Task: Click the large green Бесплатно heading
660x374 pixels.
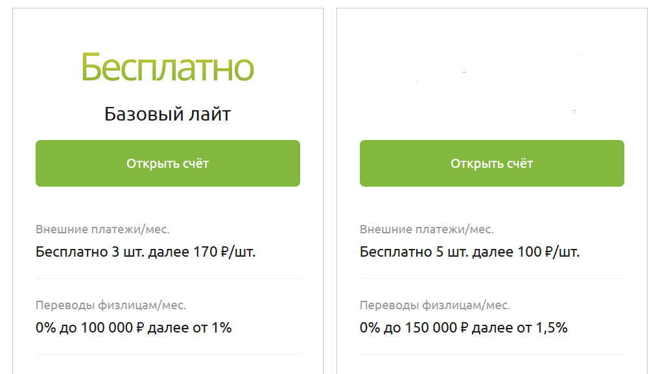Action: [167, 67]
